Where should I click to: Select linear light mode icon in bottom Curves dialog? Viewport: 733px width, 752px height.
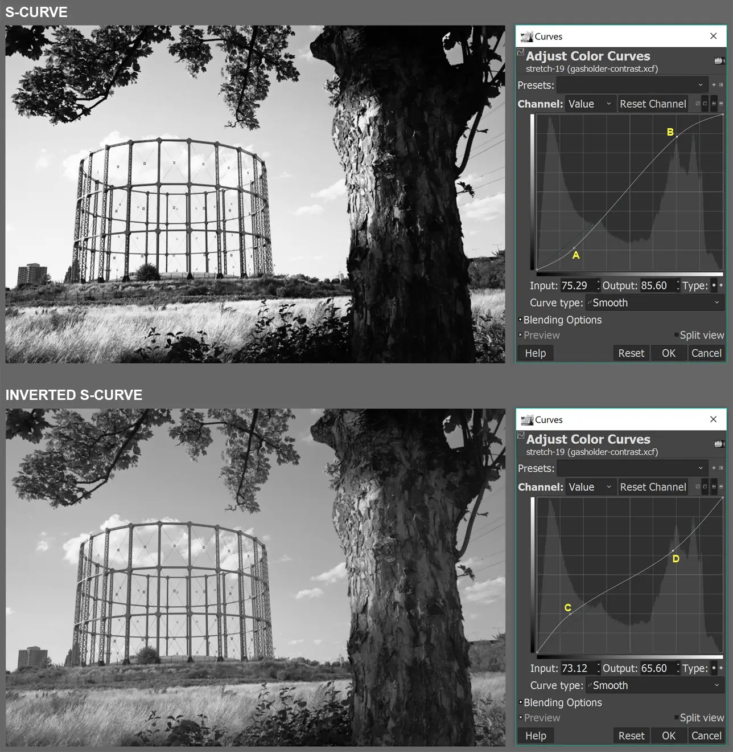(x=698, y=487)
